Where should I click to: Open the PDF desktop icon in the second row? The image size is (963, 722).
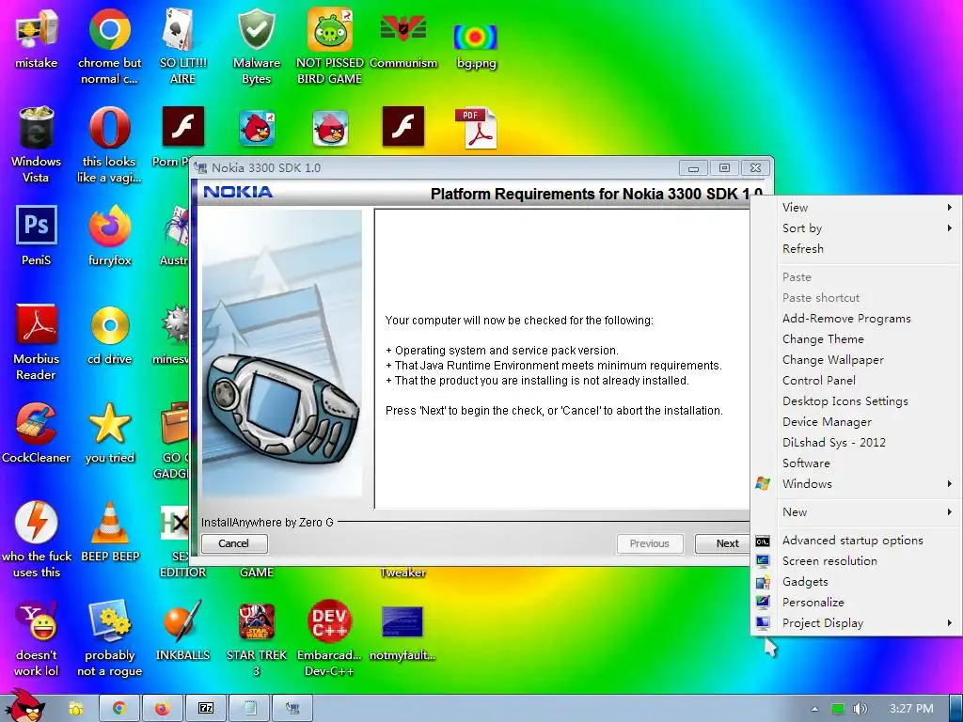coord(476,128)
